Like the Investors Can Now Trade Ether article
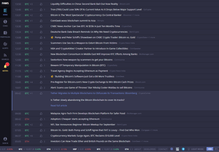 click(41, 141)
